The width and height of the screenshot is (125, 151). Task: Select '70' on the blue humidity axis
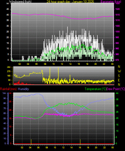5,109
